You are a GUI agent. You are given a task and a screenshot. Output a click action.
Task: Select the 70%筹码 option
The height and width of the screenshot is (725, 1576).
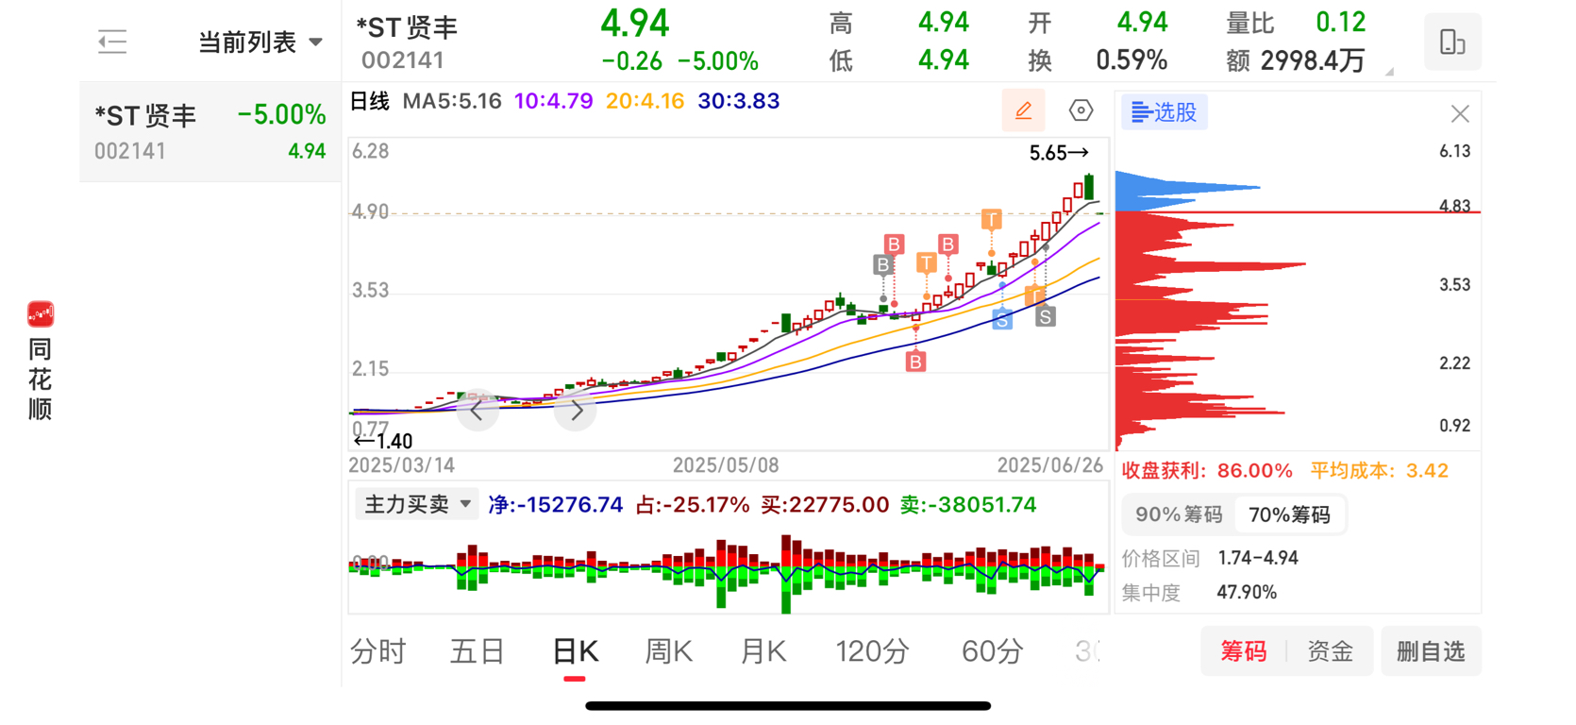tap(1289, 514)
